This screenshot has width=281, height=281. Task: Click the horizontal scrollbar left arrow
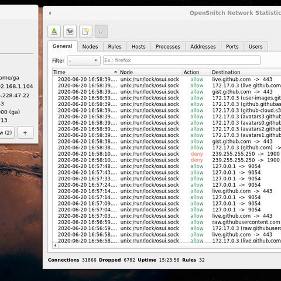pyautogui.click(x=56, y=245)
